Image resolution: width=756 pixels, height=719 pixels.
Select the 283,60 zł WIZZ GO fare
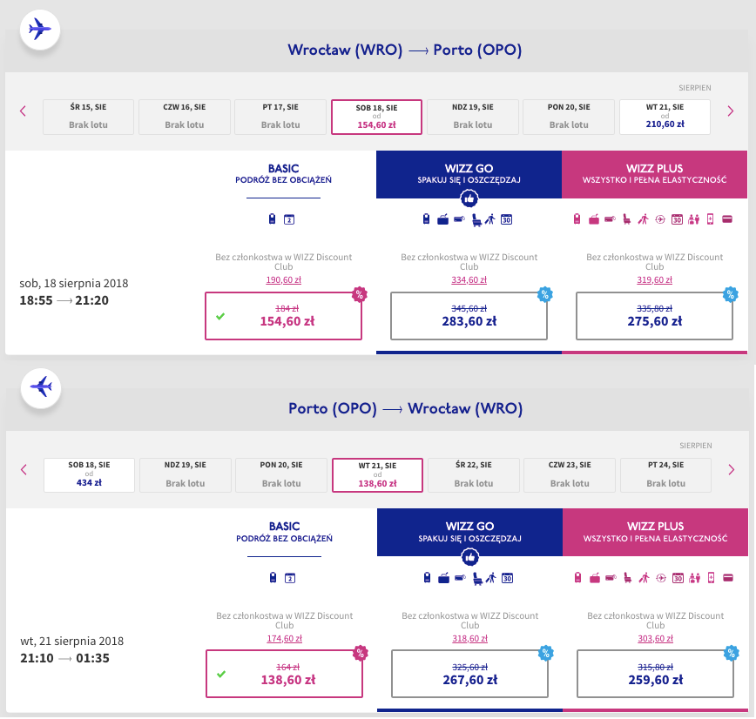(469, 316)
